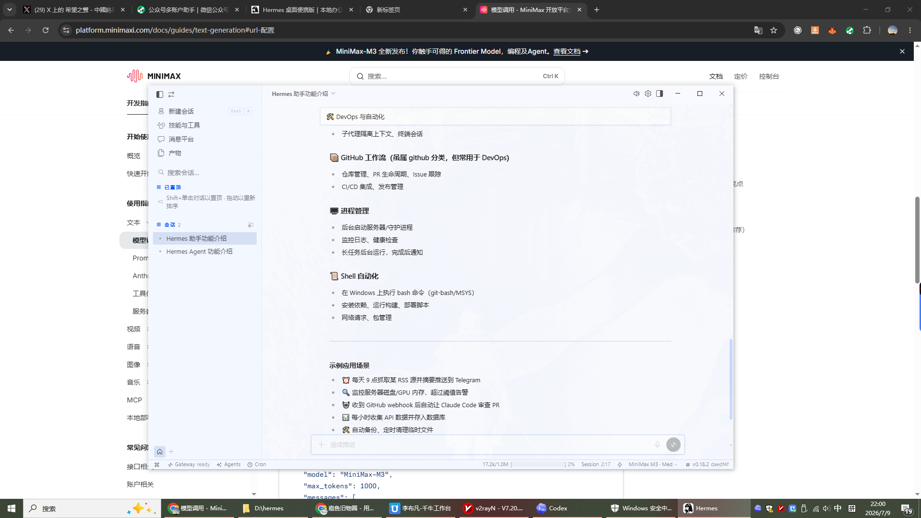
Task: Focus the 继续推进 message input field
Action: click(489, 445)
